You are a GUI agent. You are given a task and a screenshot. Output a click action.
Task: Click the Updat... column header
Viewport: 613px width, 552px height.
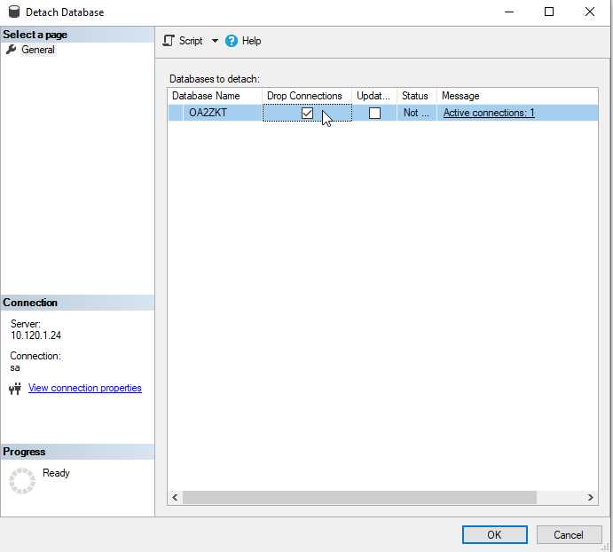[x=374, y=96]
